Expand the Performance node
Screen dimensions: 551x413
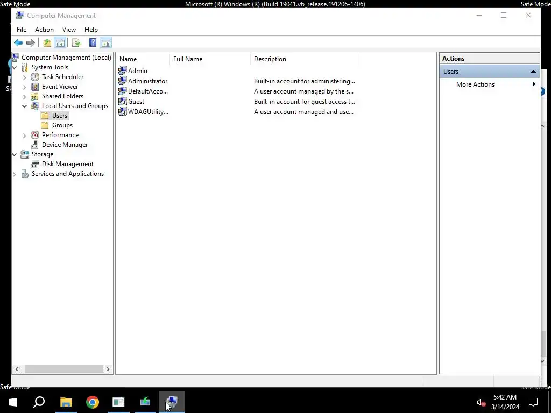coord(24,135)
